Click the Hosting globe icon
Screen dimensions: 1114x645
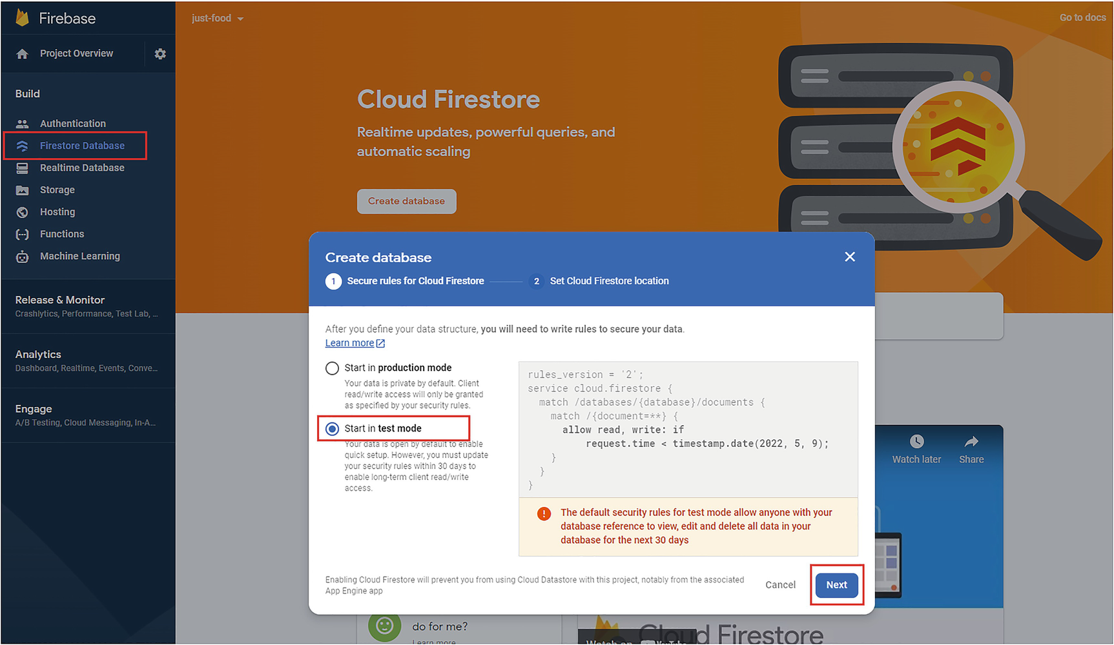tap(23, 212)
